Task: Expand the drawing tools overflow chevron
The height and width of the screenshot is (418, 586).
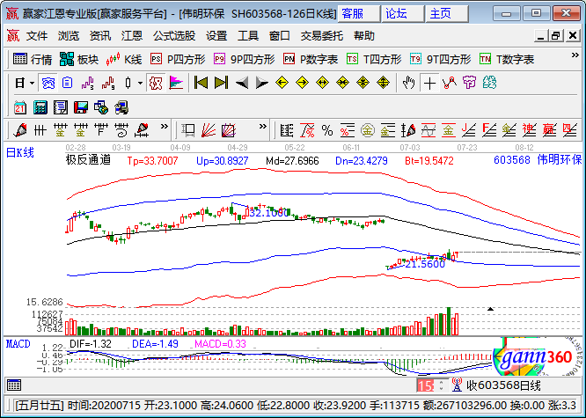Action: pyautogui.click(x=164, y=127)
